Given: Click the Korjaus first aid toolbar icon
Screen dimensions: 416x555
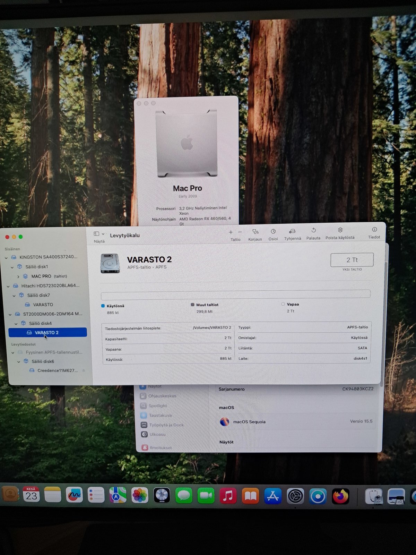Looking at the screenshot, I should coord(255,231).
